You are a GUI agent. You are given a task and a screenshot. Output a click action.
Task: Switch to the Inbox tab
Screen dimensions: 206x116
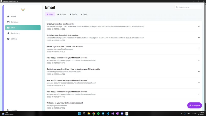tap(50, 14)
